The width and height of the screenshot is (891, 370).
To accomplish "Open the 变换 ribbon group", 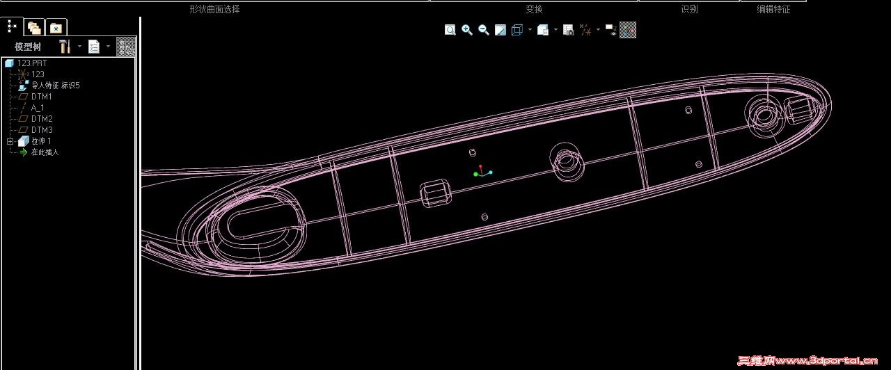I will point(534,9).
